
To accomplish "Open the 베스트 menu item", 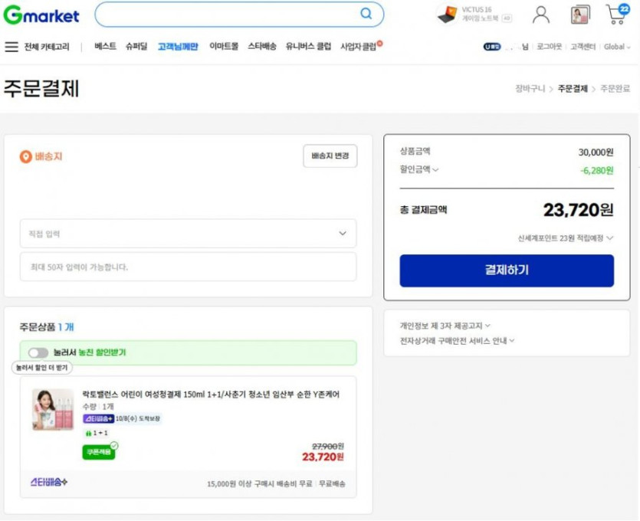I will [x=106, y=47].
